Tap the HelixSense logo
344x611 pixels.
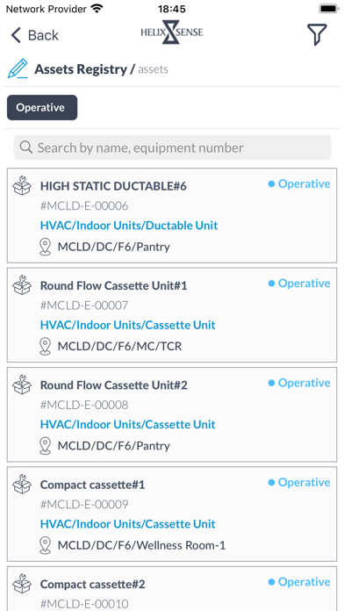[x=171, y=32]
